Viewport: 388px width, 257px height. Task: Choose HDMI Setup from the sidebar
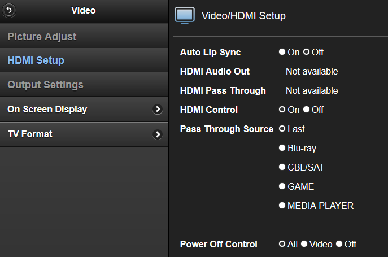84,60
